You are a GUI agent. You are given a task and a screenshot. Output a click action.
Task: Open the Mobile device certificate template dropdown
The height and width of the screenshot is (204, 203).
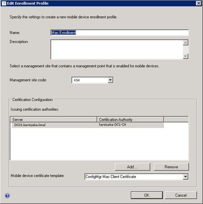pyautogui.click(x=186, y=177)
